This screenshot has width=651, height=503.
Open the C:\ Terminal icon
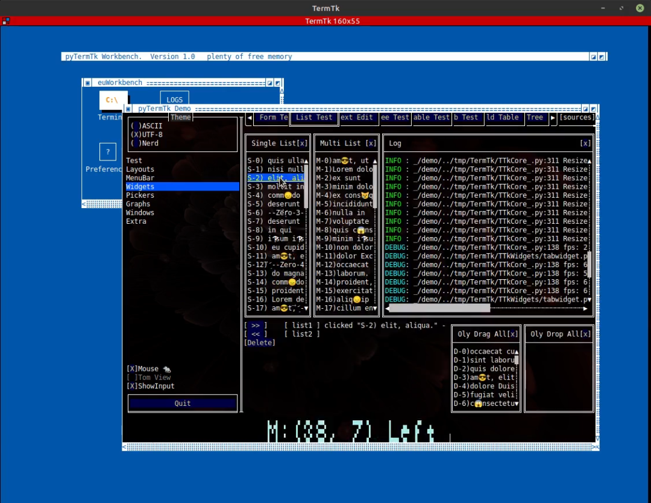(x=112, y=100)
